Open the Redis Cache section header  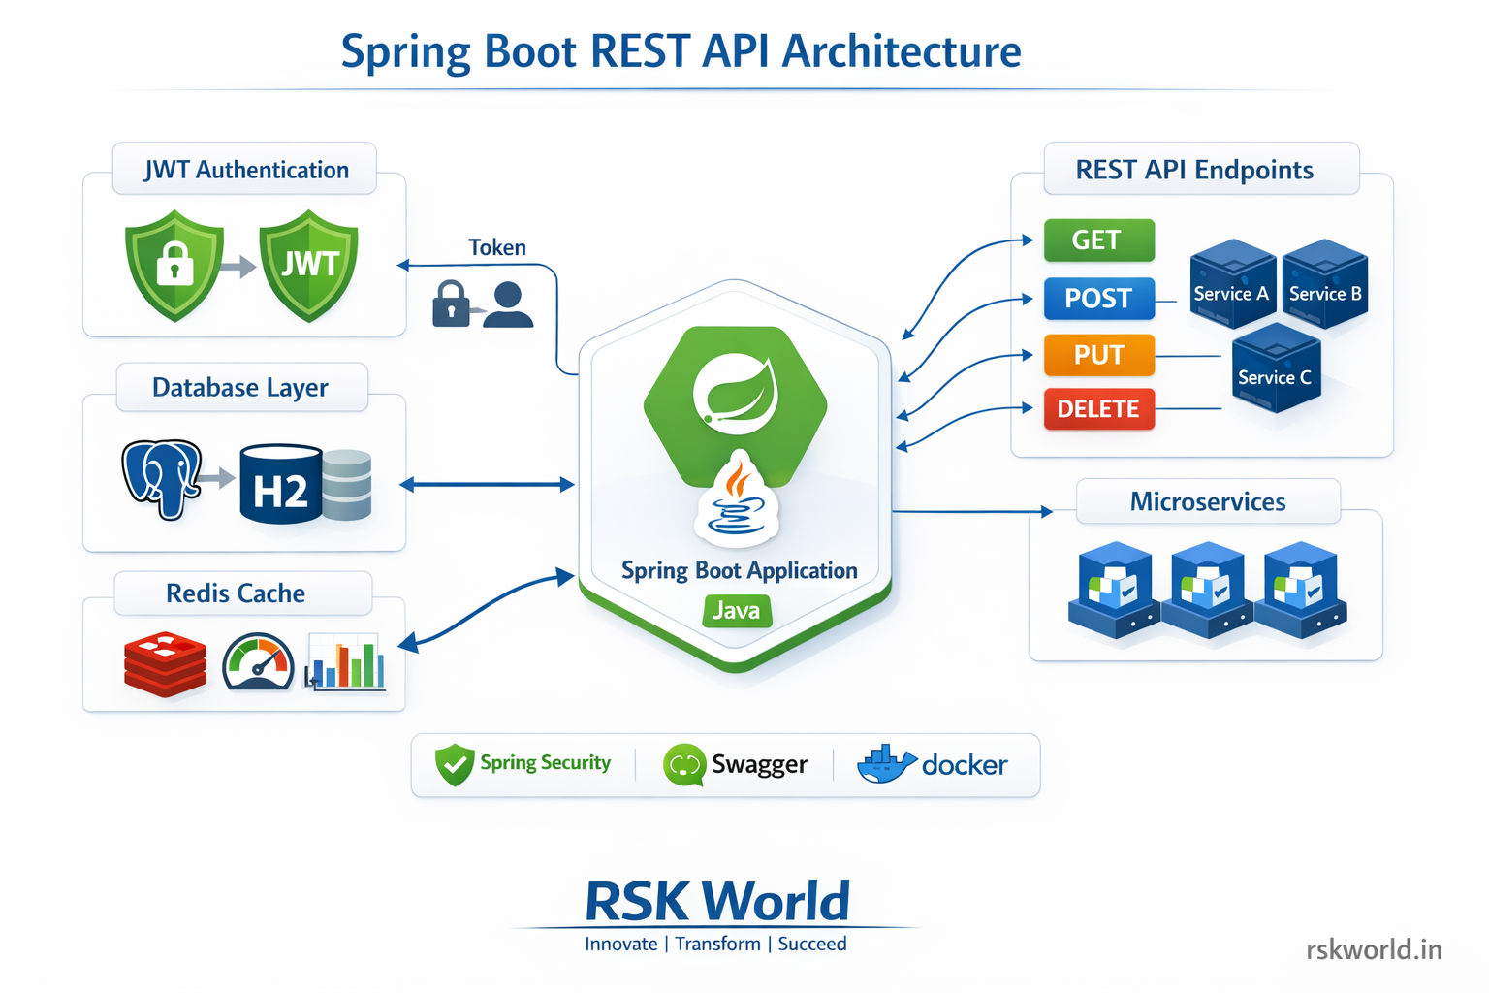(236, 593)
